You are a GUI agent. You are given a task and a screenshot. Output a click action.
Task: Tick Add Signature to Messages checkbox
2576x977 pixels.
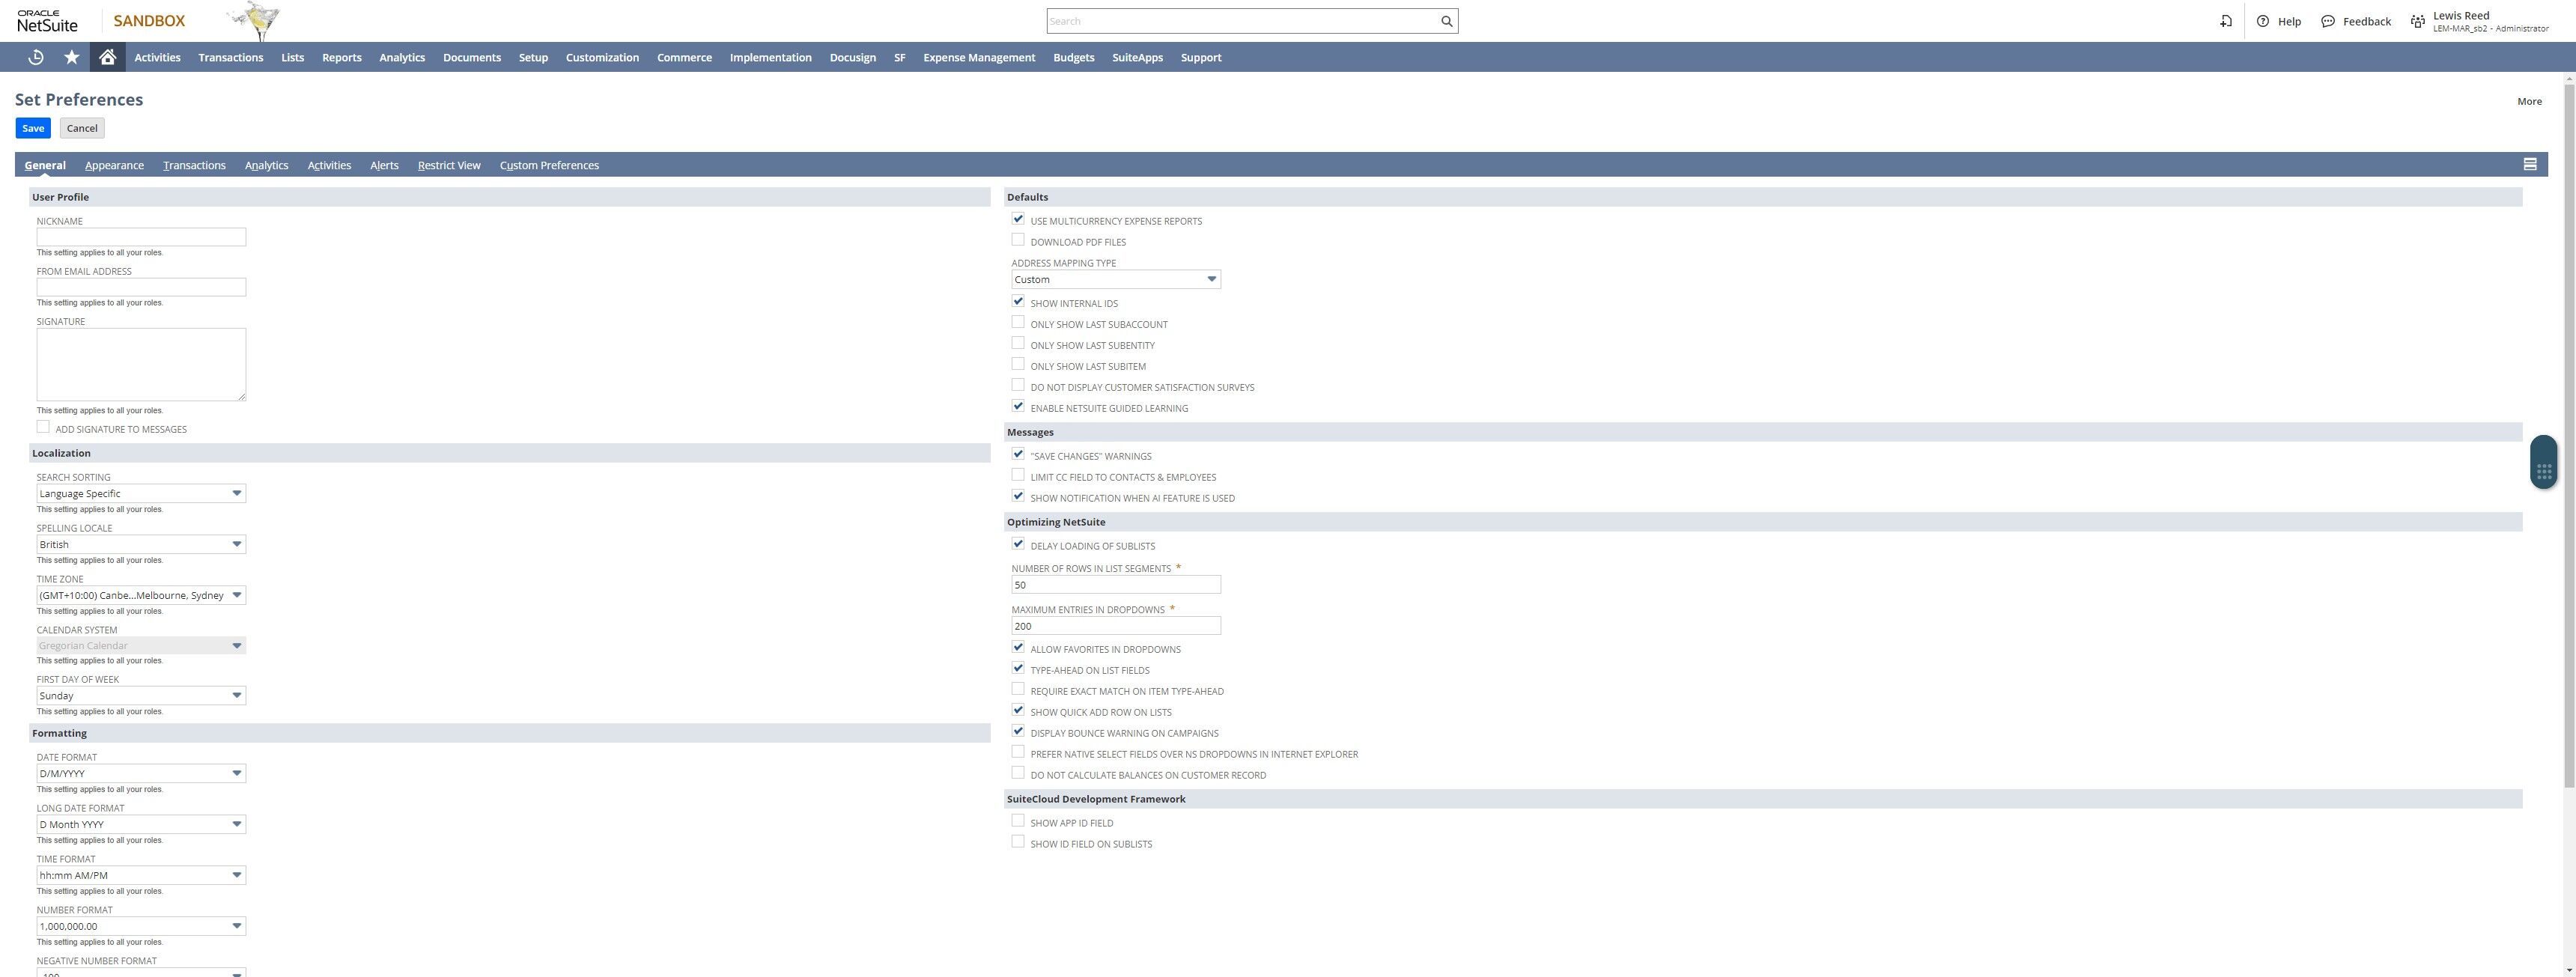click(43, 427)
